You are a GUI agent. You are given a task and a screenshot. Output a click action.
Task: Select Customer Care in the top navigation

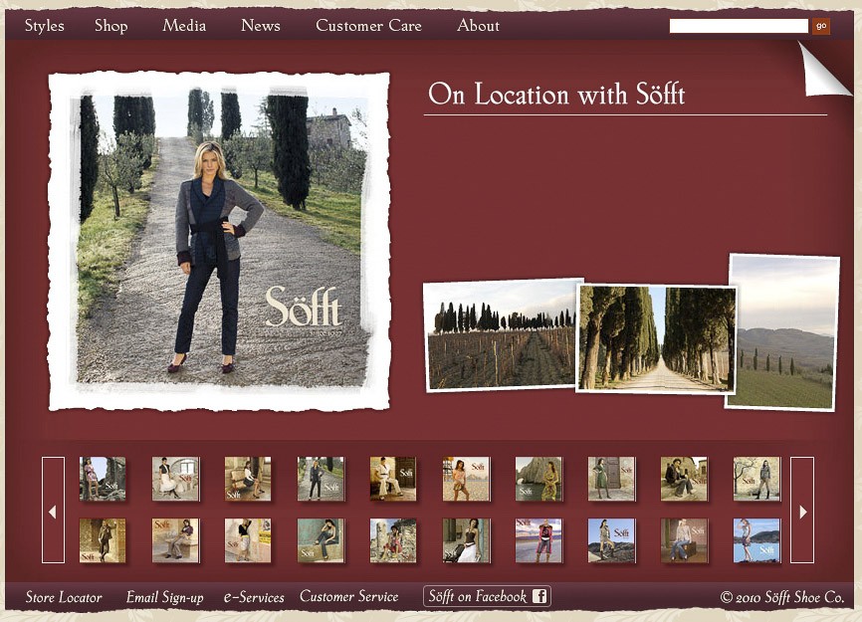point(368,26)
